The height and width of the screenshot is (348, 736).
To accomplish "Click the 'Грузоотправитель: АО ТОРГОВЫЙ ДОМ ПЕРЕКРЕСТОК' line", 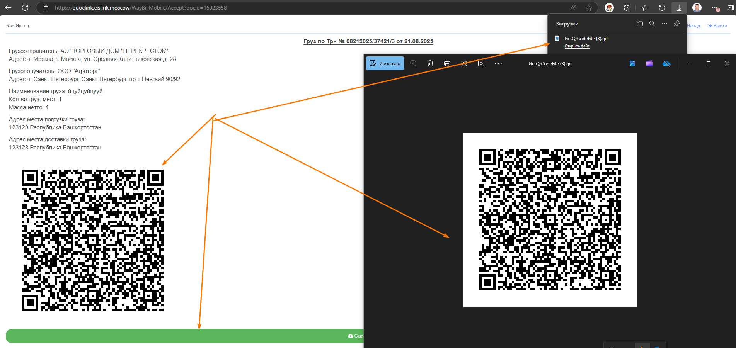I will click(x=89, y=51).
